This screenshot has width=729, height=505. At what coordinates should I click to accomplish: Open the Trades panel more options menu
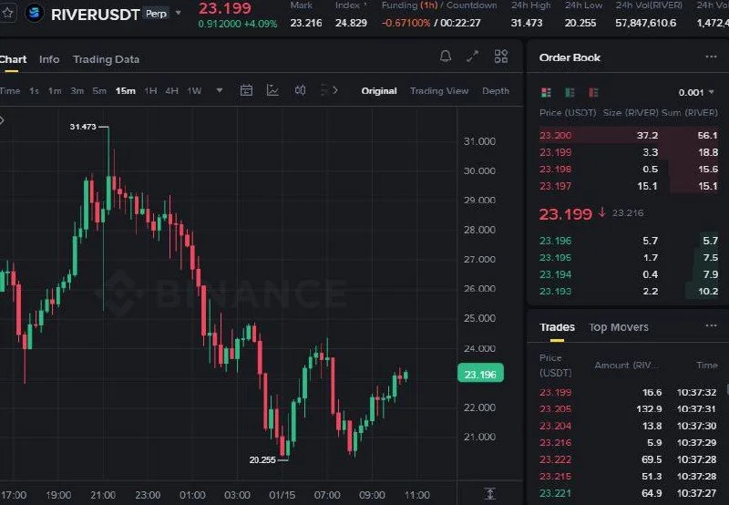point(711,326)
